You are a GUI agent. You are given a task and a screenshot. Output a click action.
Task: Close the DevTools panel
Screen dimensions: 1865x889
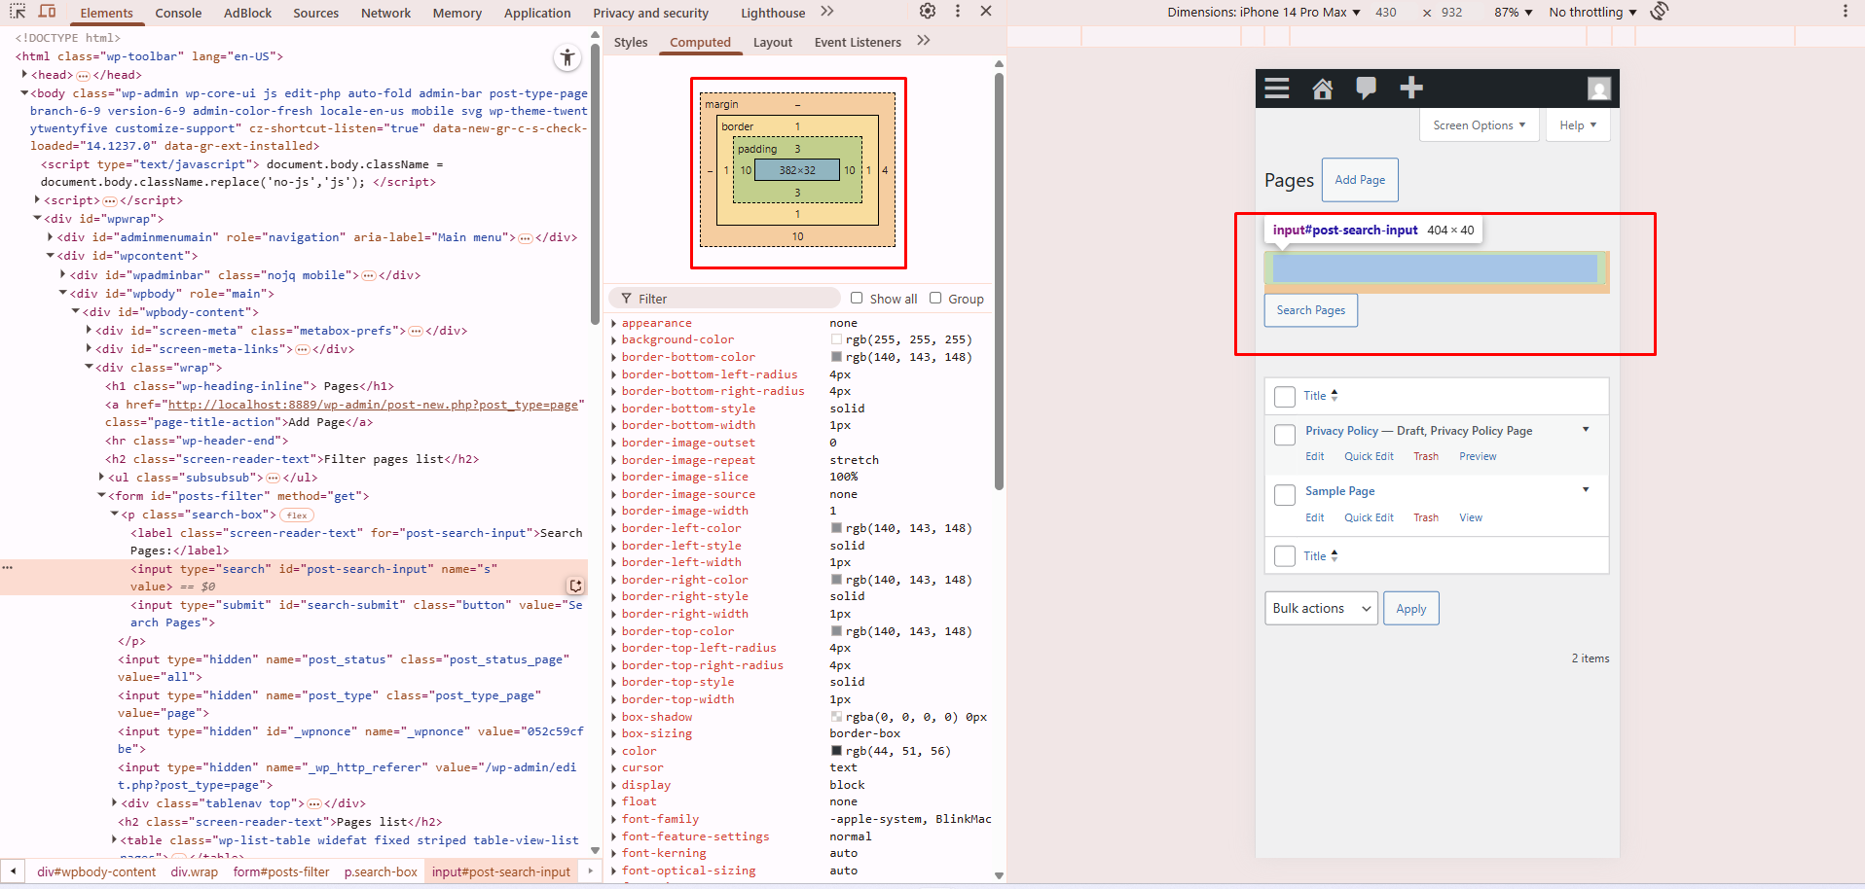(x=986, y=12)
